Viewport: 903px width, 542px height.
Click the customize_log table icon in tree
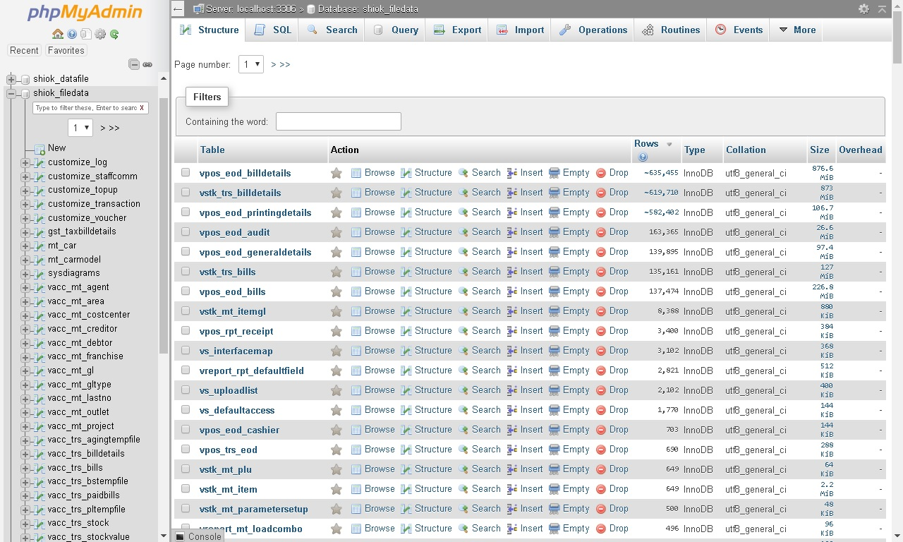(x=40, y=162)
